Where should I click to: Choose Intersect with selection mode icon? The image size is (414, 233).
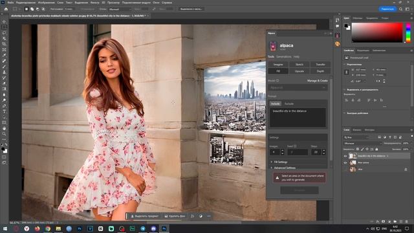tap(43, 9)
